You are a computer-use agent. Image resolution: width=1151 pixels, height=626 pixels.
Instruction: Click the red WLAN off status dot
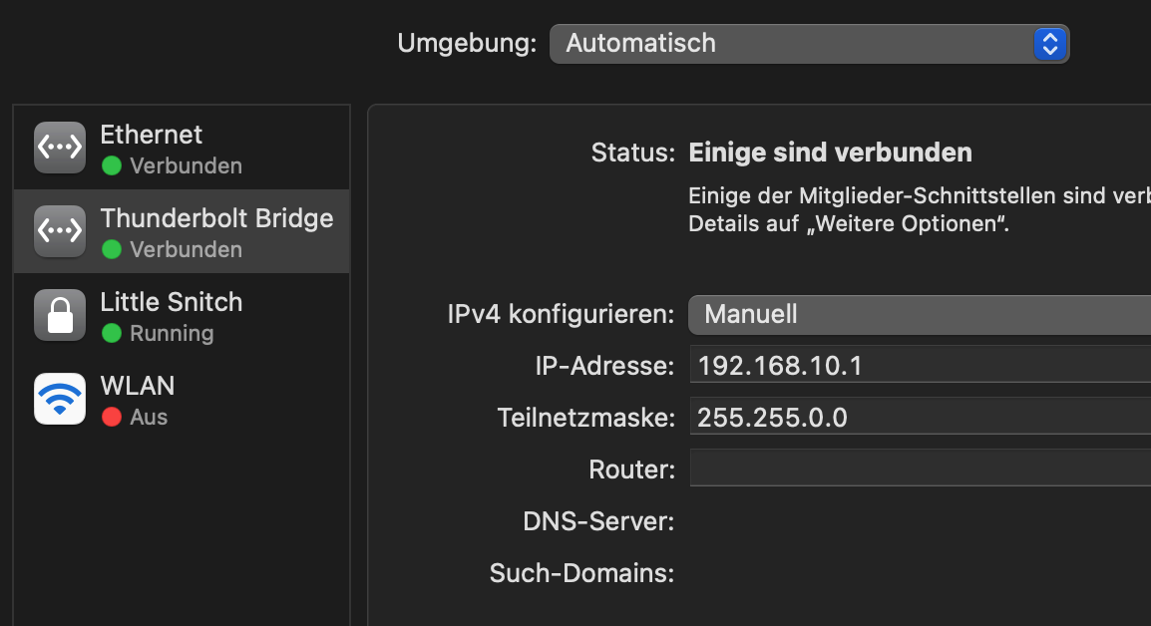[x=112, y=417]
